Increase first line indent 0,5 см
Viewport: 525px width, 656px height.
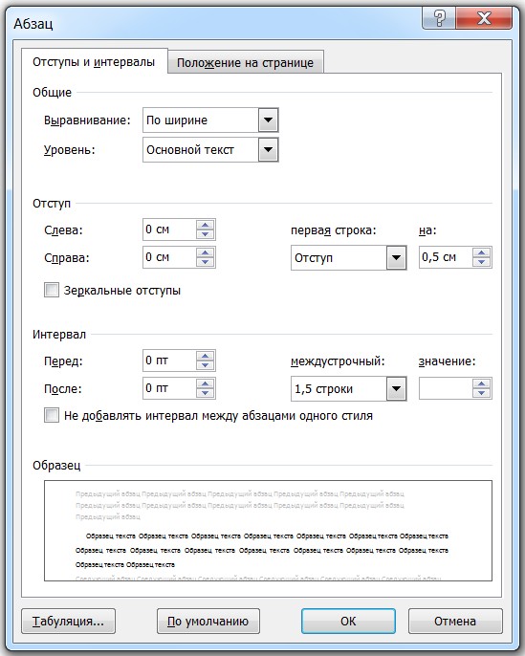482,252
